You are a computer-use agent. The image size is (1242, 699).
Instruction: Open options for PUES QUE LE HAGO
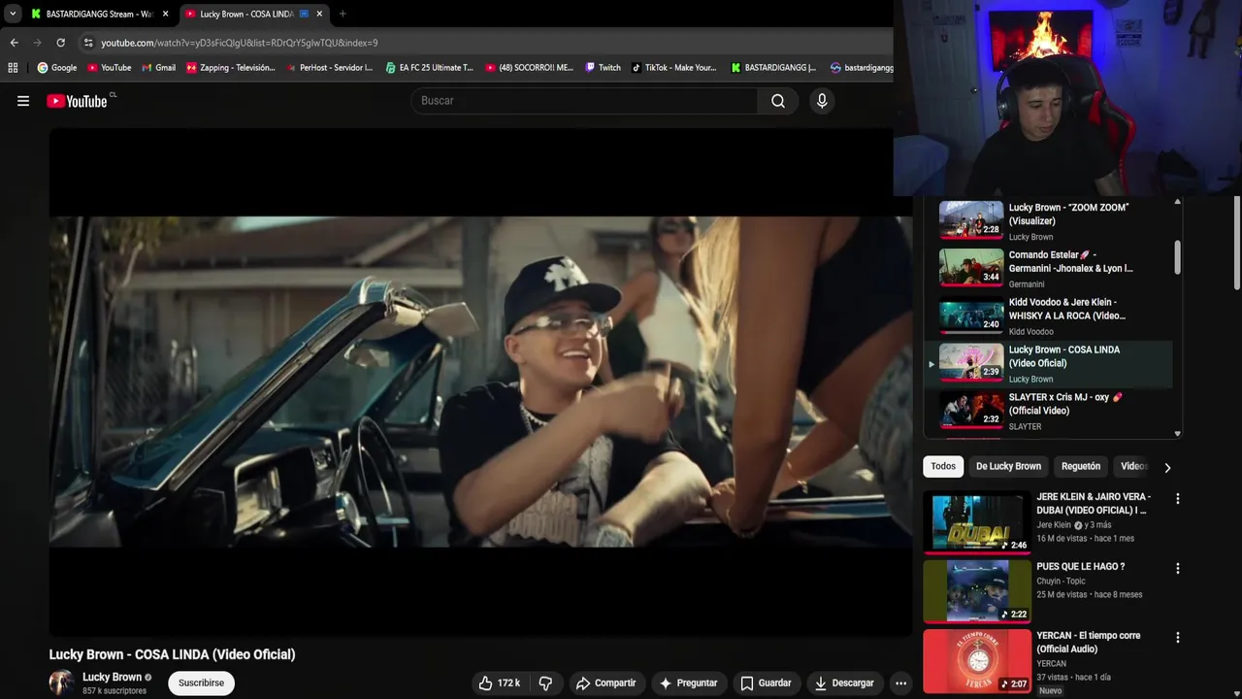tap(1178, 568)
